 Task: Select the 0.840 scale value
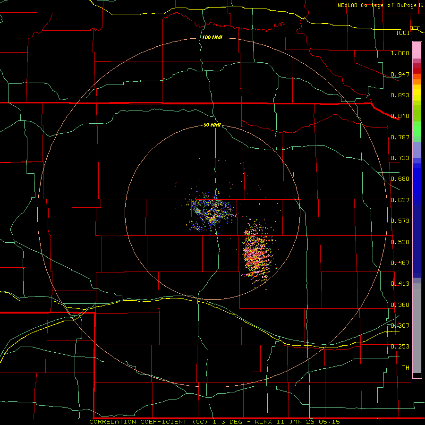coord(400,116)
